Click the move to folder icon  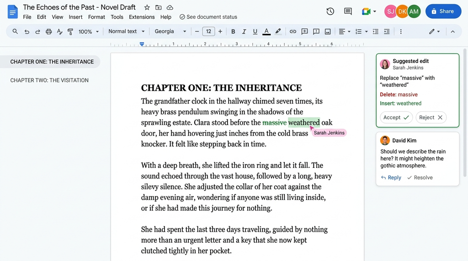(159, 7)
